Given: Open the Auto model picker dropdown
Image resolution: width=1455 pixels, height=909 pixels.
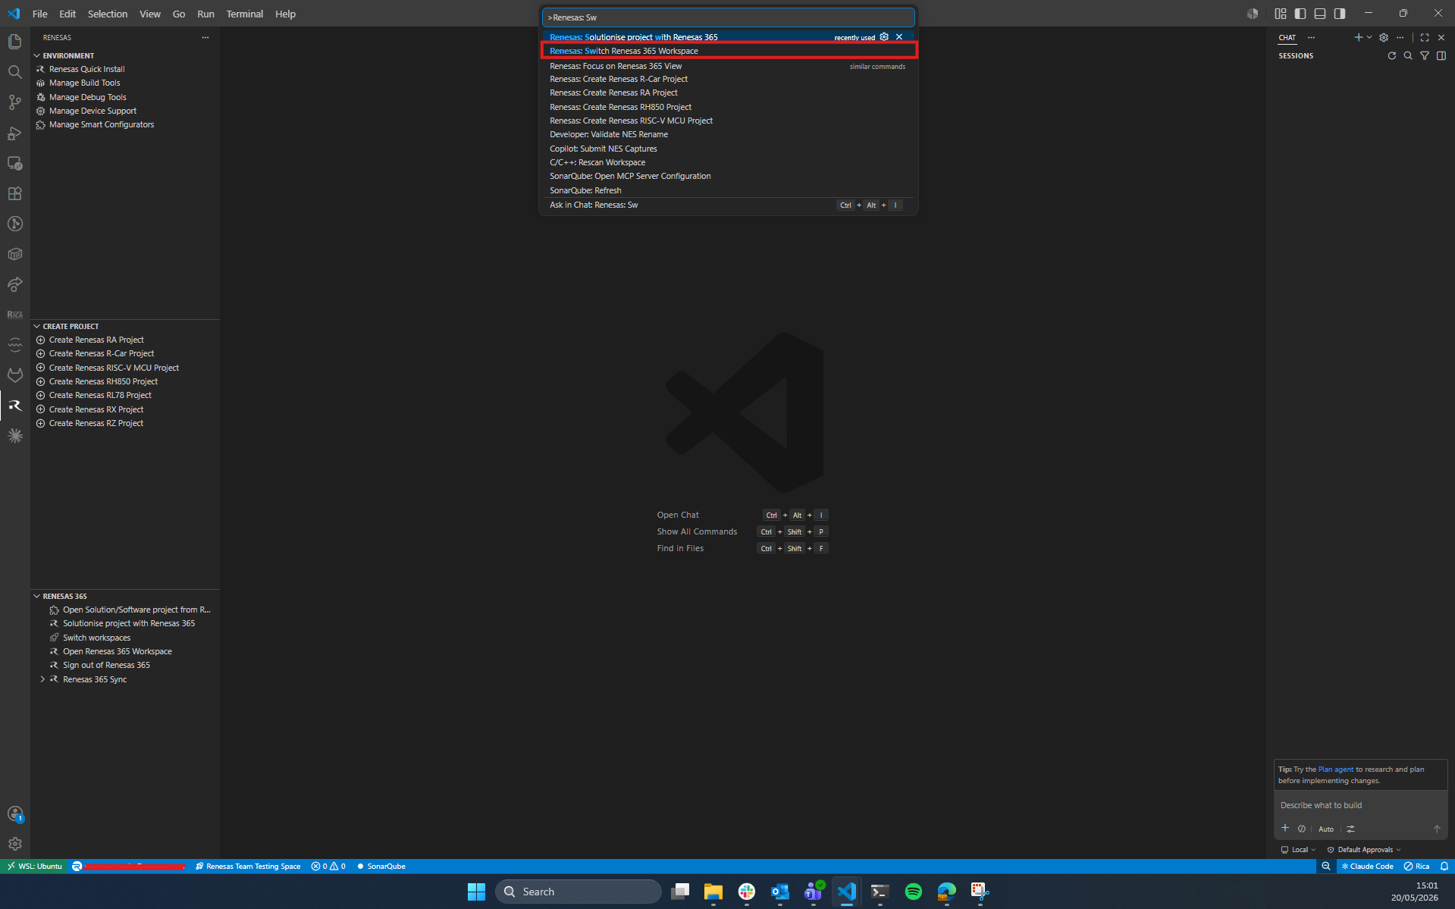Looking at the screenshot, I should click(1326, 829).
